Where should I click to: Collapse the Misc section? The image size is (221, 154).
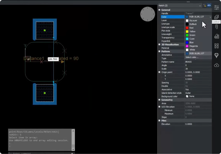click(159, 120)
